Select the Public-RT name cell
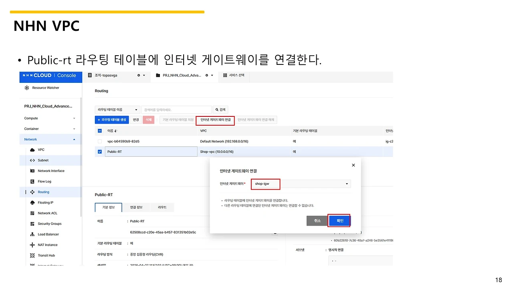The image size is (513, 288). pyautogui.click(x=151, y=152)
